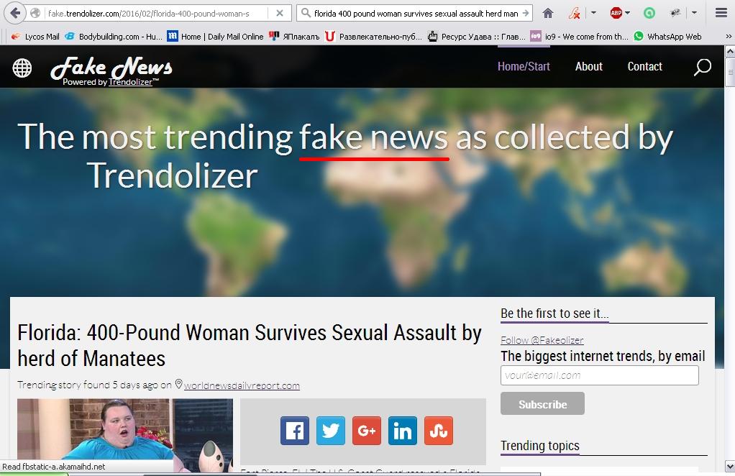Click the 'Be the first to see it...' heading
This screenshot has height=476, width=735.
click(554, 313)
